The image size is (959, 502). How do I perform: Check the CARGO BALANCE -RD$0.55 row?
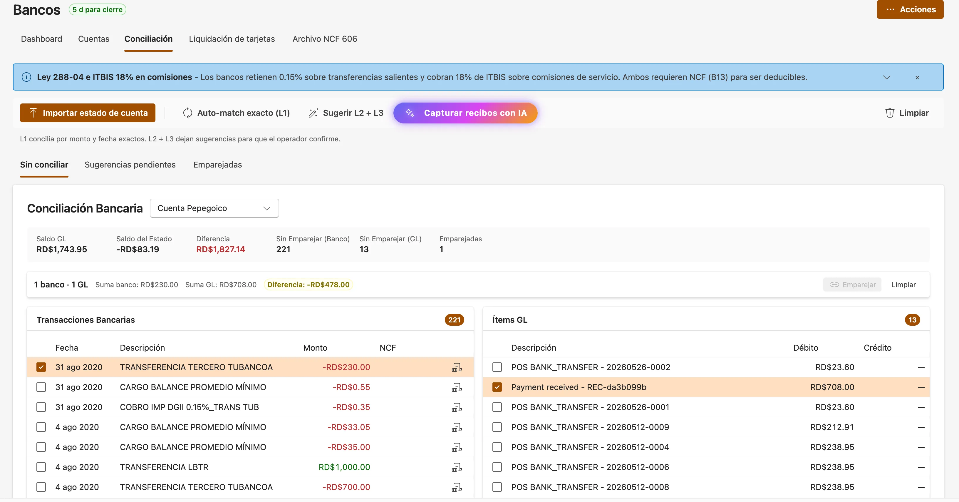click(x=41, y=387)
